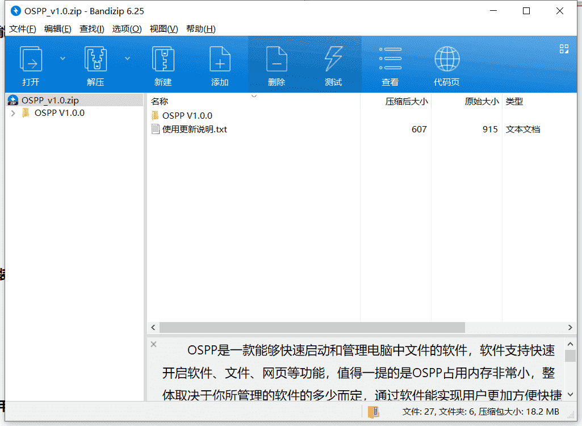Expand the OSPP V1.0.0 tree node
This screenshot has width=582, height=426.
14,113
